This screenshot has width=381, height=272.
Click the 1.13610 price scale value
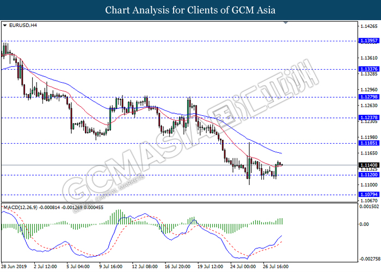click(369, 58)
